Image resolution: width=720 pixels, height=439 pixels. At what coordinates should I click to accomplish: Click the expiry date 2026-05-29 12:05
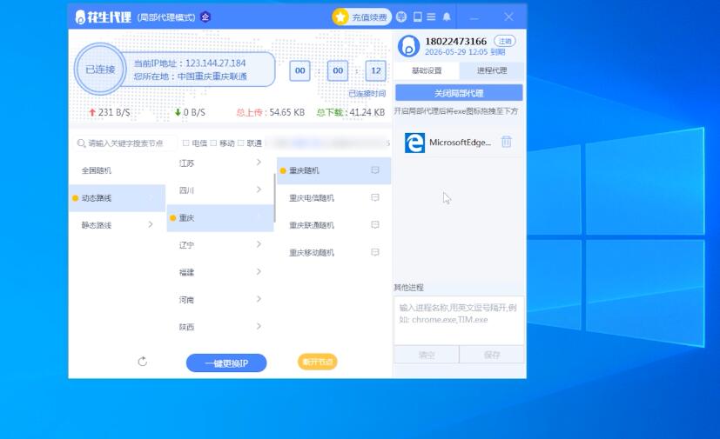(x=456, y=52)
